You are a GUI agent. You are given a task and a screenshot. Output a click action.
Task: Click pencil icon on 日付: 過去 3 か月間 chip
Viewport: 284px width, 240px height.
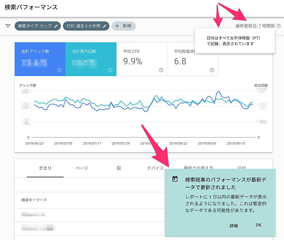pyautogui.click(x=105, y=26)
